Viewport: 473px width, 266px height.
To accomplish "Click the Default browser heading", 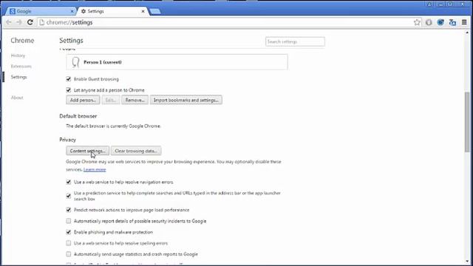I will coord(78,116).
